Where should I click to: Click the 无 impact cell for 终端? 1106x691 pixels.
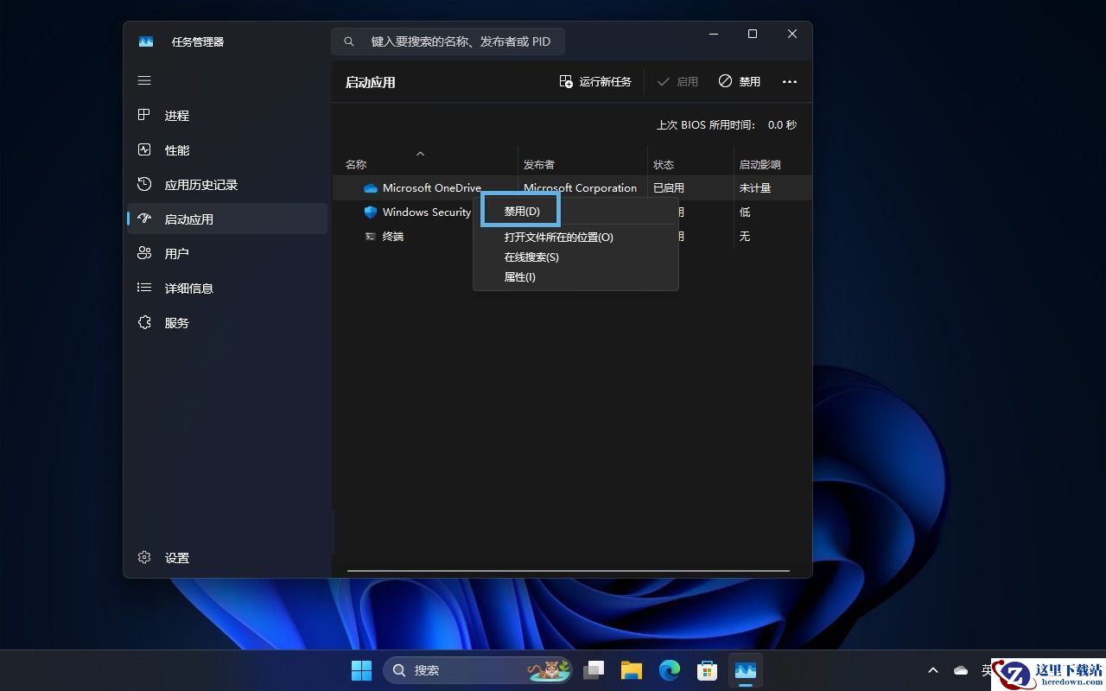coord(745,237)
